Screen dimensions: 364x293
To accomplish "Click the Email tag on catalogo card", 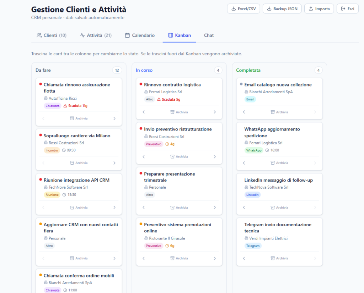I will click(250, 99).
